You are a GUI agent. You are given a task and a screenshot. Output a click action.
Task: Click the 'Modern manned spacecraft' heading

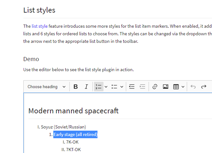coord(74,111)
